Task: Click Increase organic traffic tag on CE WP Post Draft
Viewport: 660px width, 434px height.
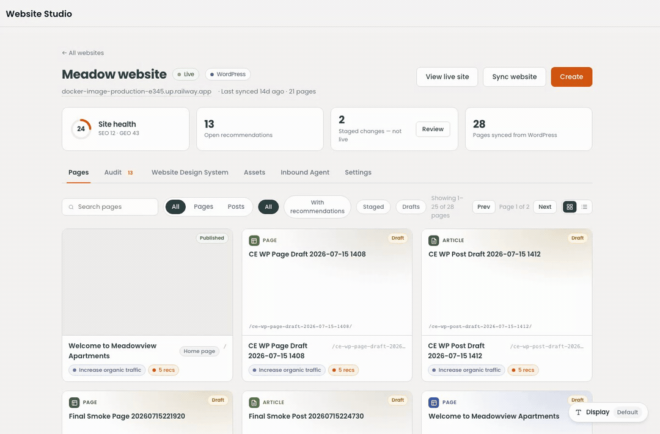Action: [466, 370]
